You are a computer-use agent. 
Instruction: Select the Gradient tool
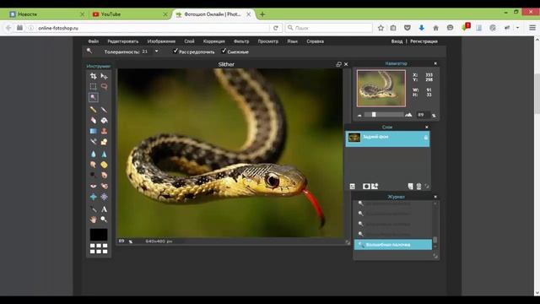[x=93, y=131]
